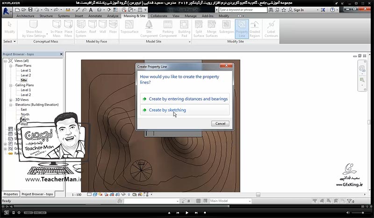The image size is (374, 218).
Task: Click the KMPlayer video progress bar
Action: pos(187,206)
